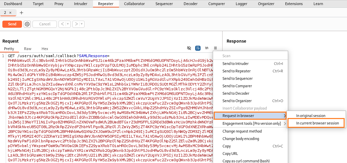Choose Send to Decoder menu item
The image size is (347, 163).
click(x=250, y=93)
